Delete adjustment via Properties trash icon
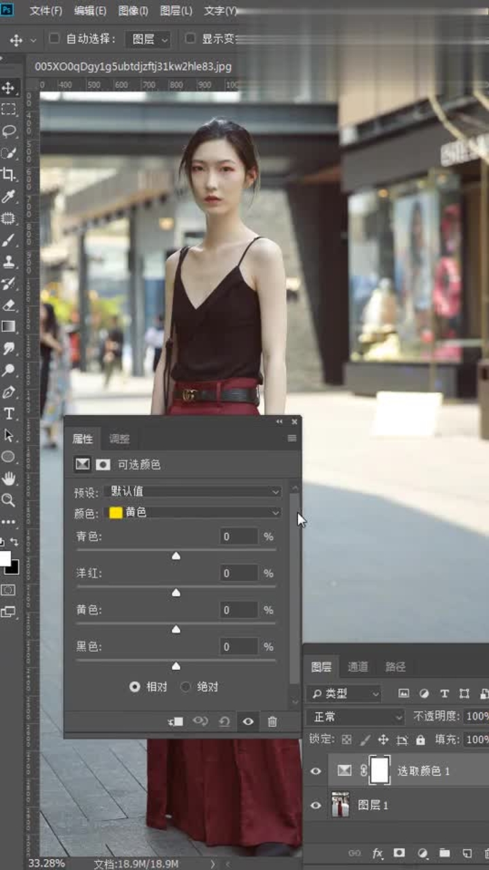This screenshot has height=870, width=489. (x=272, y=722)
